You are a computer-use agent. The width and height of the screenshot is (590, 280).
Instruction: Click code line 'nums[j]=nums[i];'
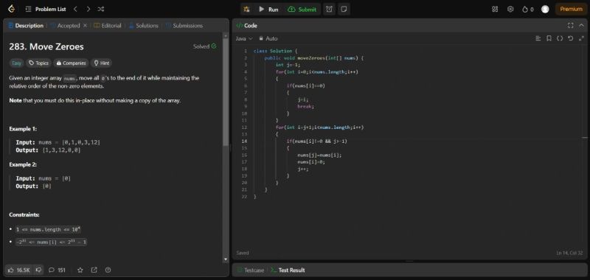pyautogui.click(x=320, y=155)
